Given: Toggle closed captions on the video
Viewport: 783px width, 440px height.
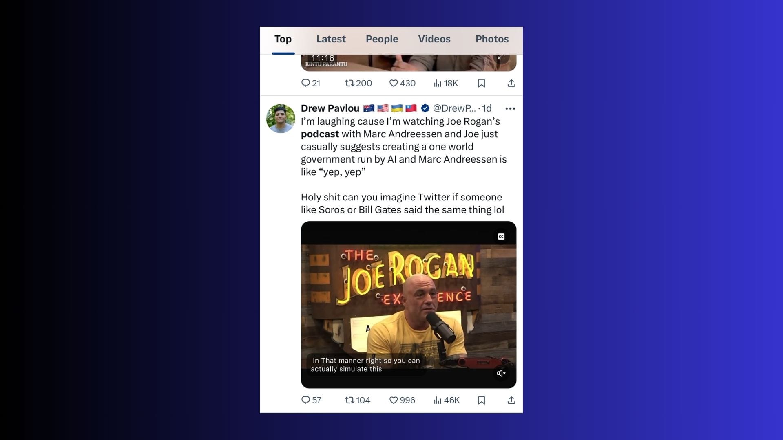Looking at the screenshot, I should (501, 237).
